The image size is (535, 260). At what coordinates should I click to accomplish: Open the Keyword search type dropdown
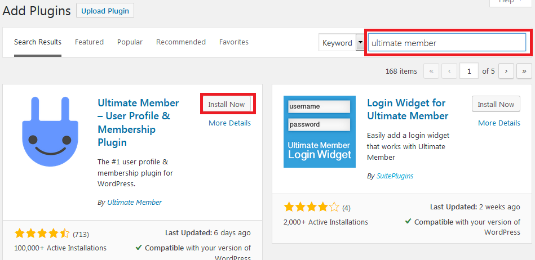coord(342,43)
